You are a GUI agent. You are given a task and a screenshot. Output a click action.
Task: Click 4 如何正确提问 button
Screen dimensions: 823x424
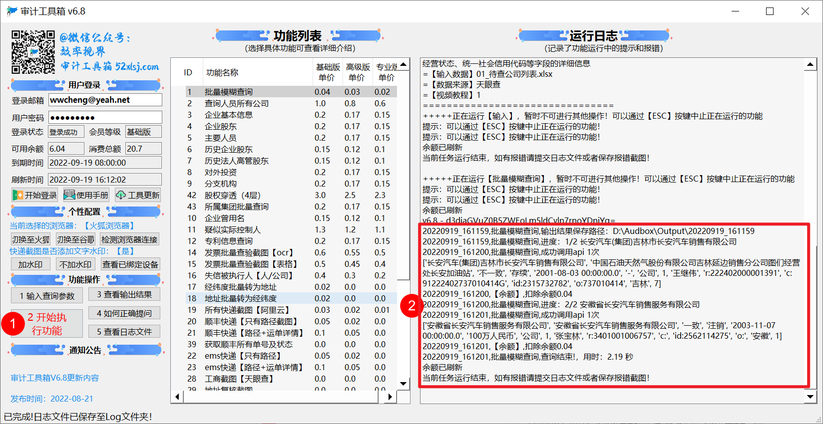(124, 313)
